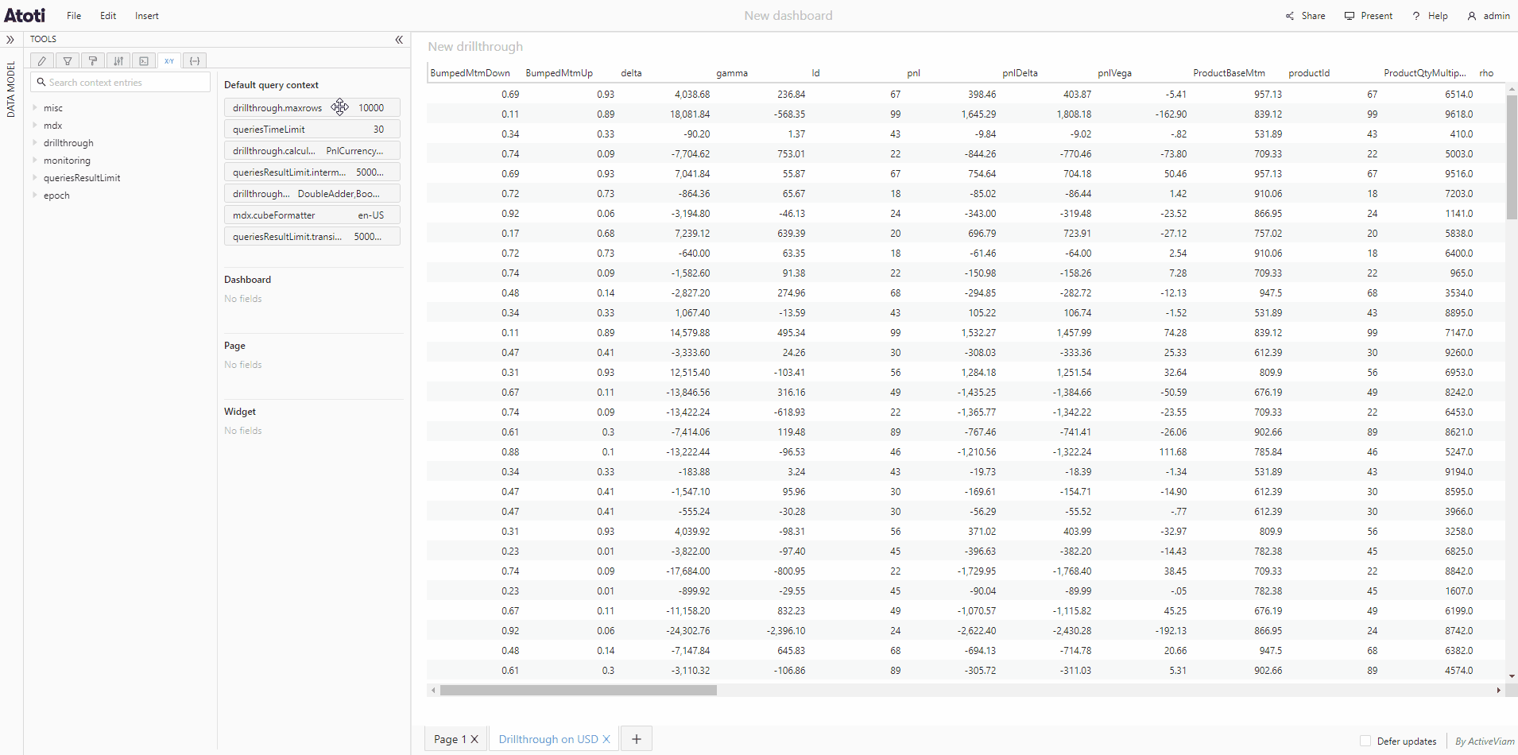1518x755 pixels.
Task: Expand the Data Model panel double-right chevron
Action: point(10,40)
